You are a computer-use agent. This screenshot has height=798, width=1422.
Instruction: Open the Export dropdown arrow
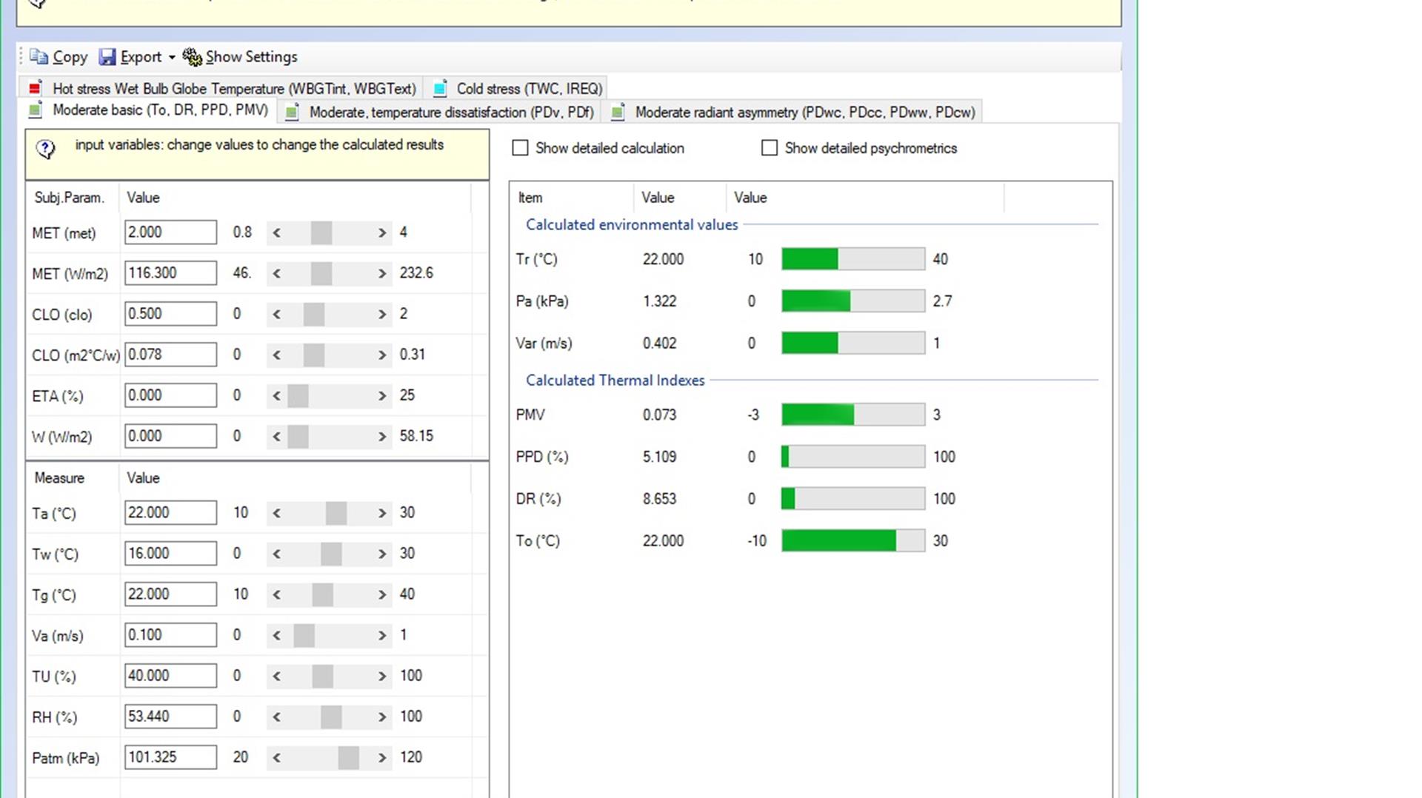[172, 58]
